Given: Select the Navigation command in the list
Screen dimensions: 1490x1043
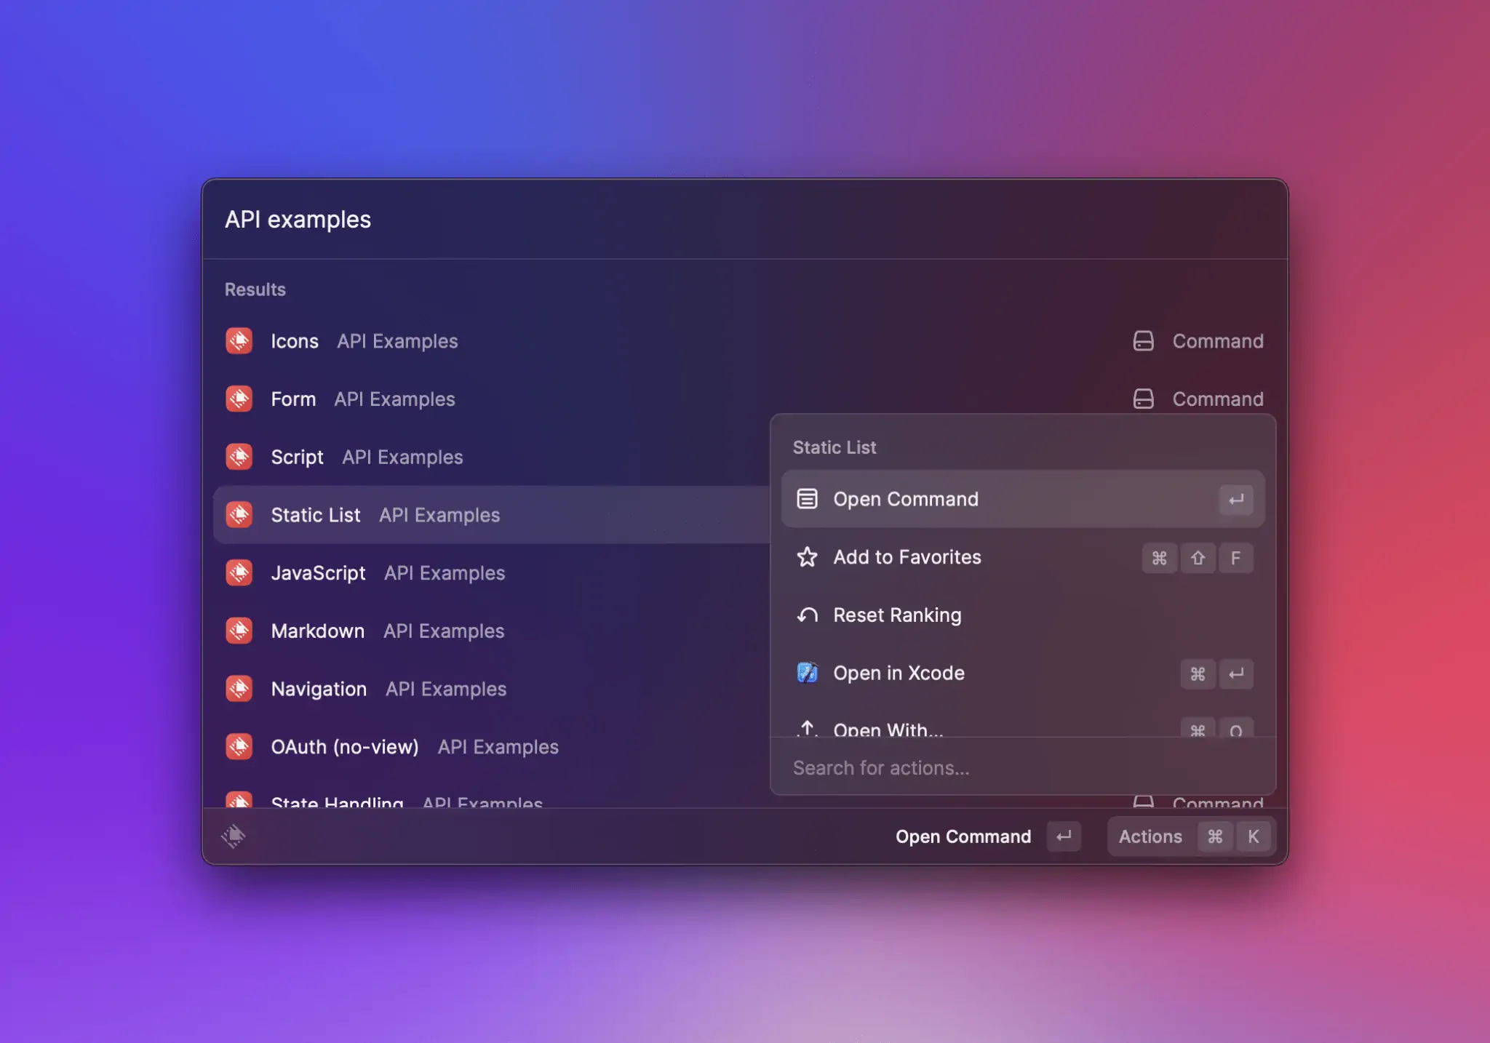Looking at the screenshot, I should tap(319, 689).
